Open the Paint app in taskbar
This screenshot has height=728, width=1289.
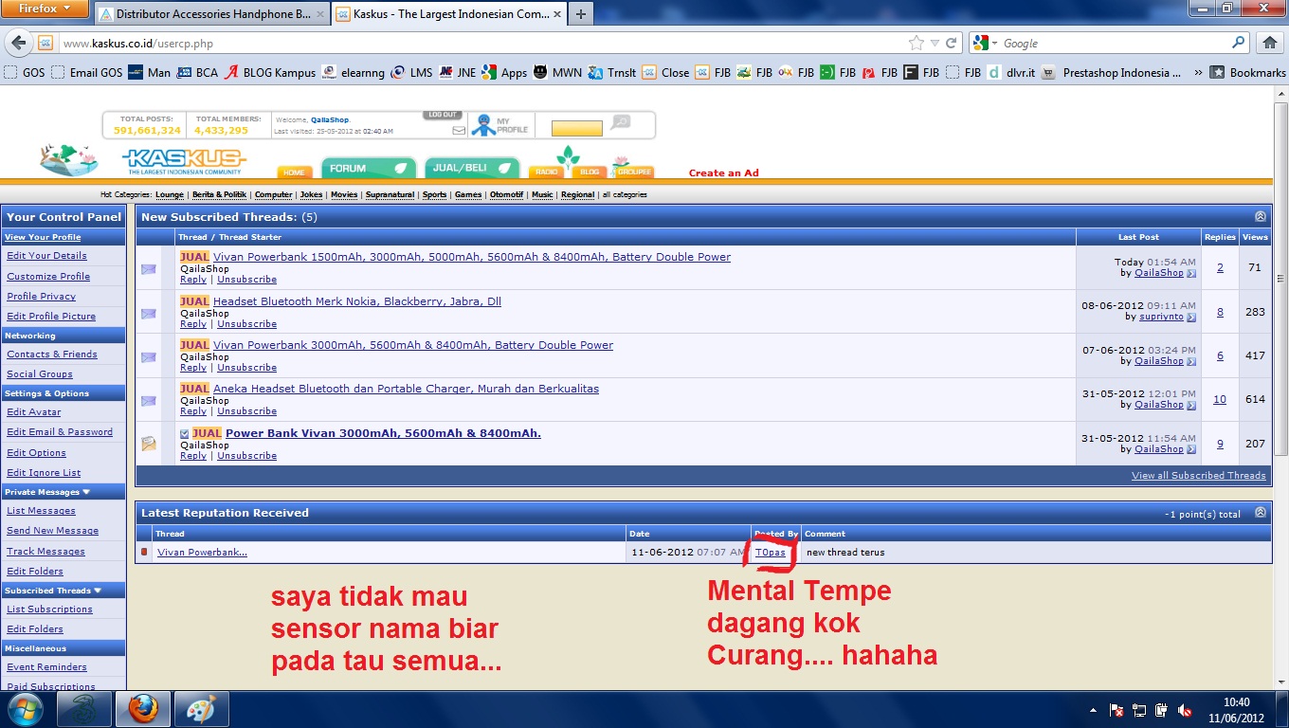(x=201, y=709)
